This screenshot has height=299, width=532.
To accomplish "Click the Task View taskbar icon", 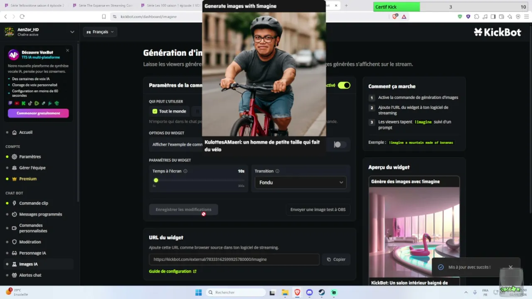I will click(x=272, y=292).
